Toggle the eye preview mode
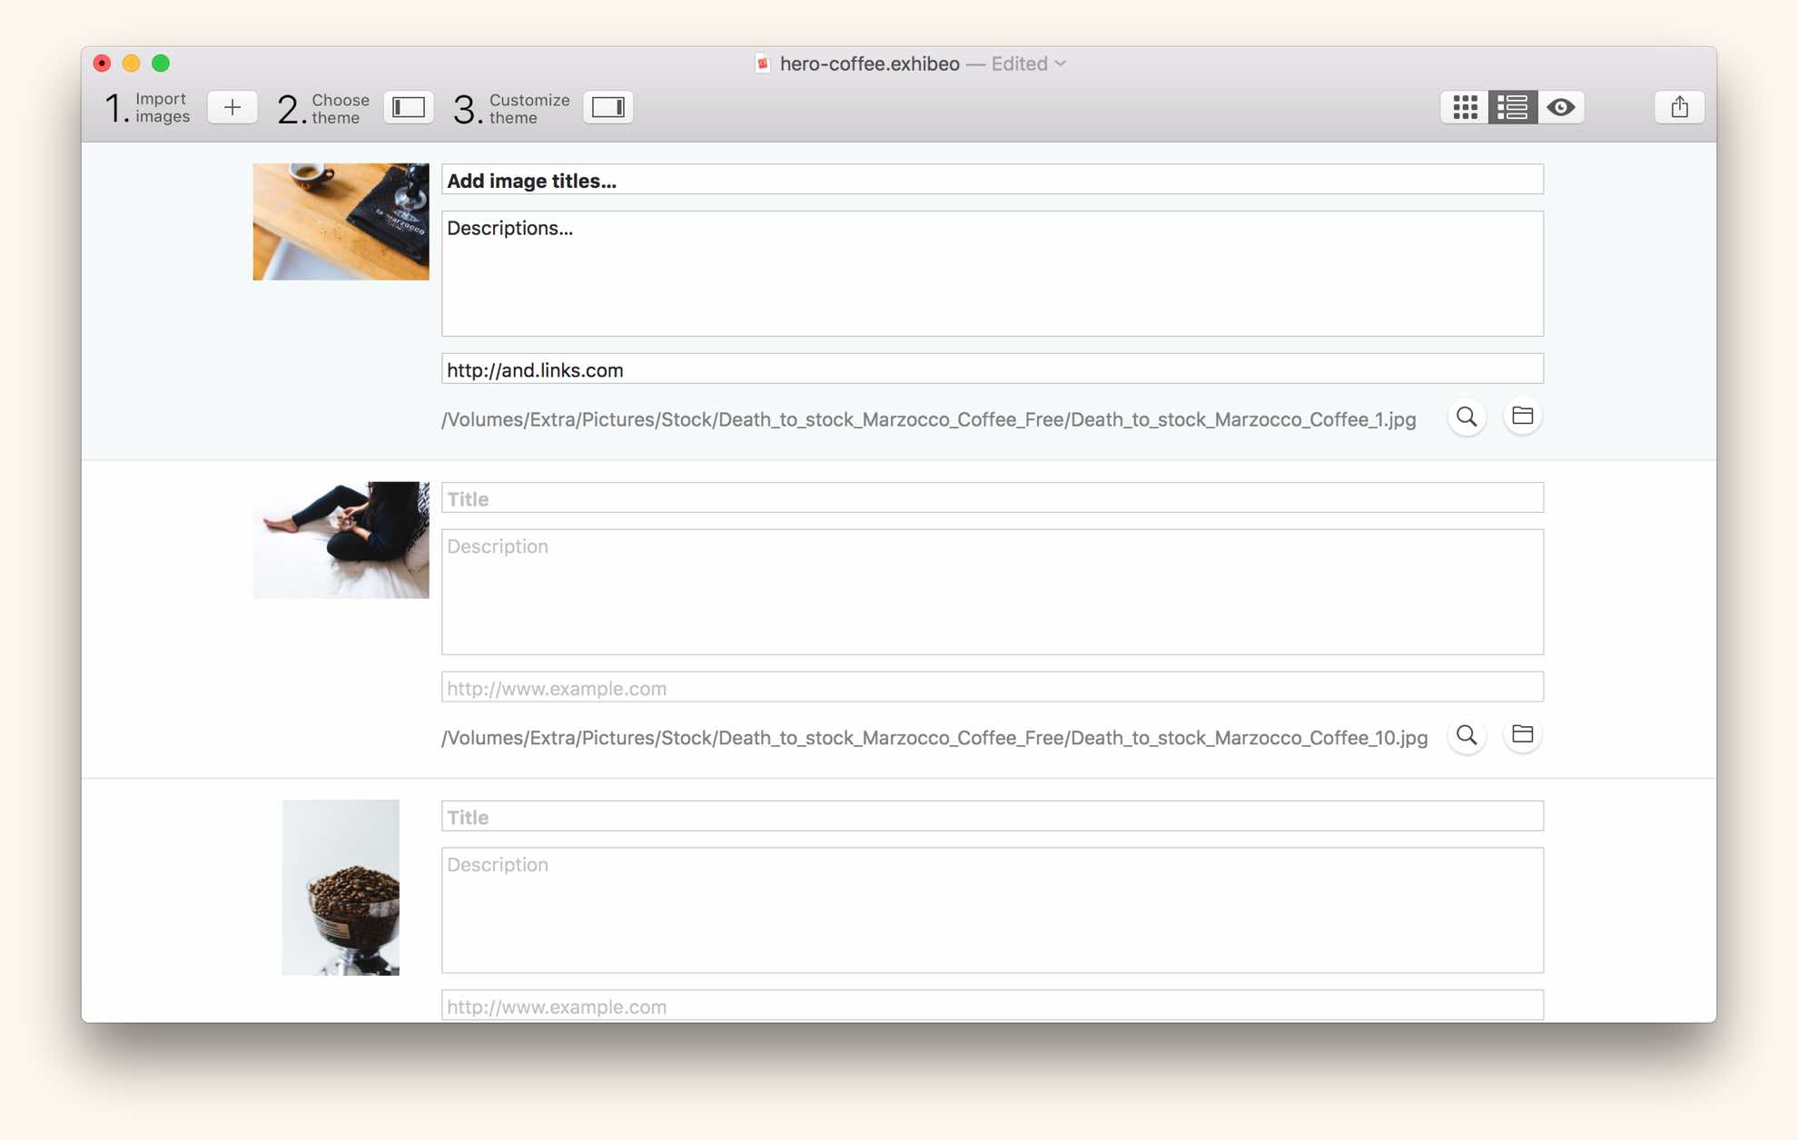The height and width of the screenshot is (1140, 1798). tap(1561, 107)
